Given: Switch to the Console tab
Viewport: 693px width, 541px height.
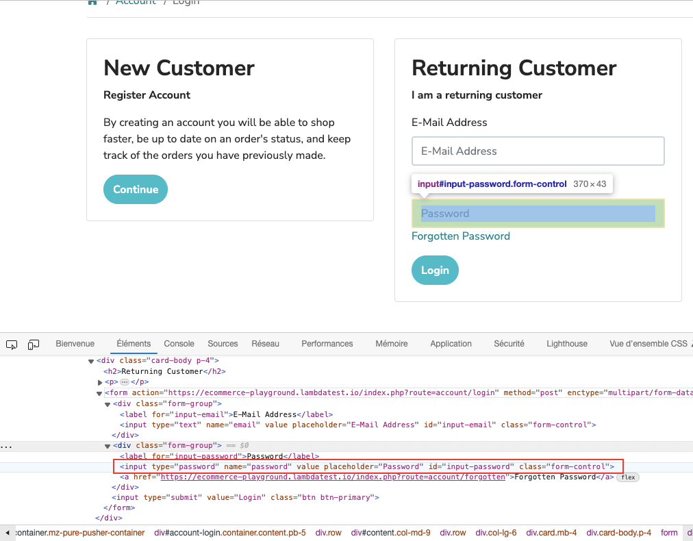Looking at the screenshot, I should click(179, 344).
